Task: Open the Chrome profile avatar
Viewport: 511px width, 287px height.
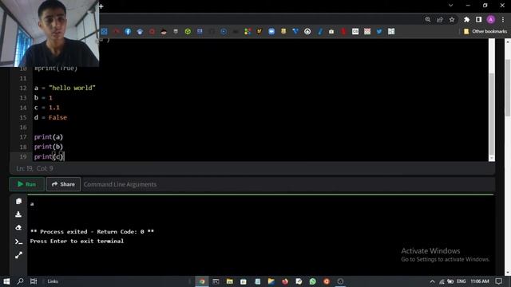Action: [491, 19]
